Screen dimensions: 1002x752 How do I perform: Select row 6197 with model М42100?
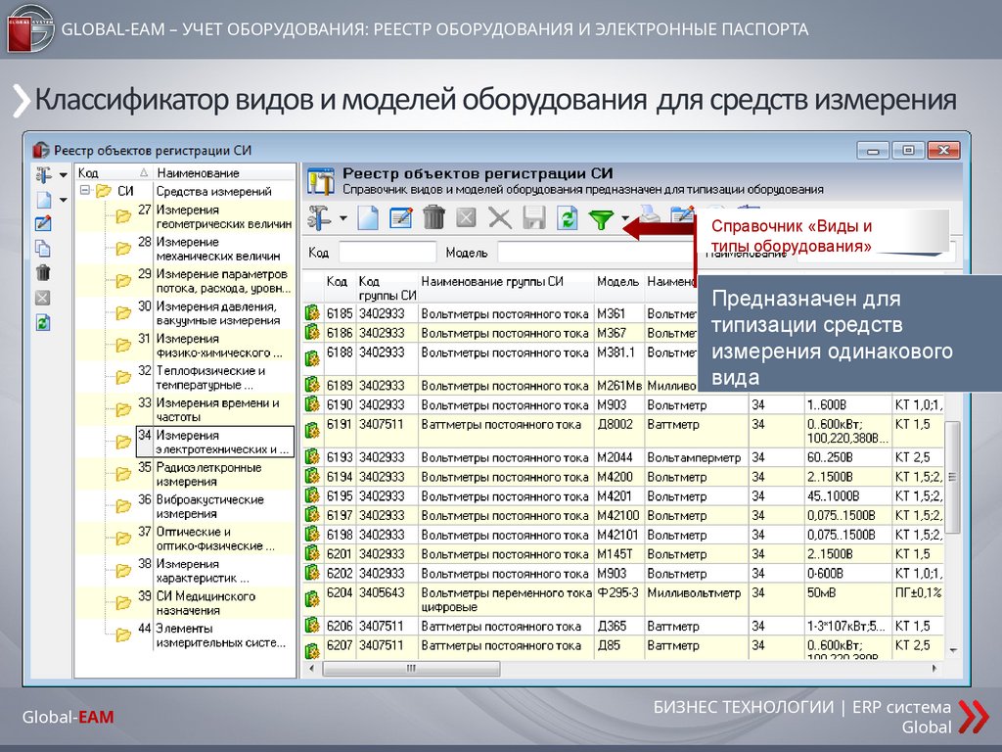623,515
